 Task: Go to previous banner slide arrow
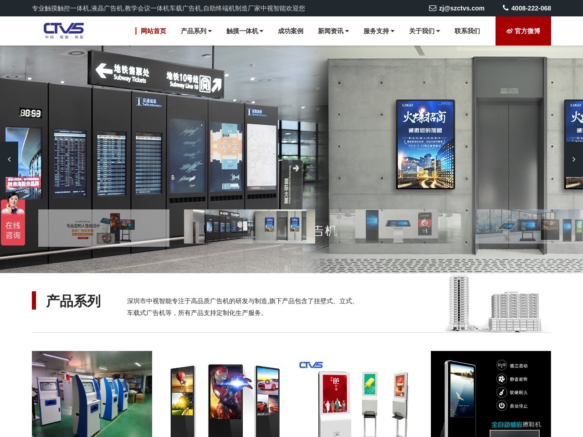coord(9,159)
